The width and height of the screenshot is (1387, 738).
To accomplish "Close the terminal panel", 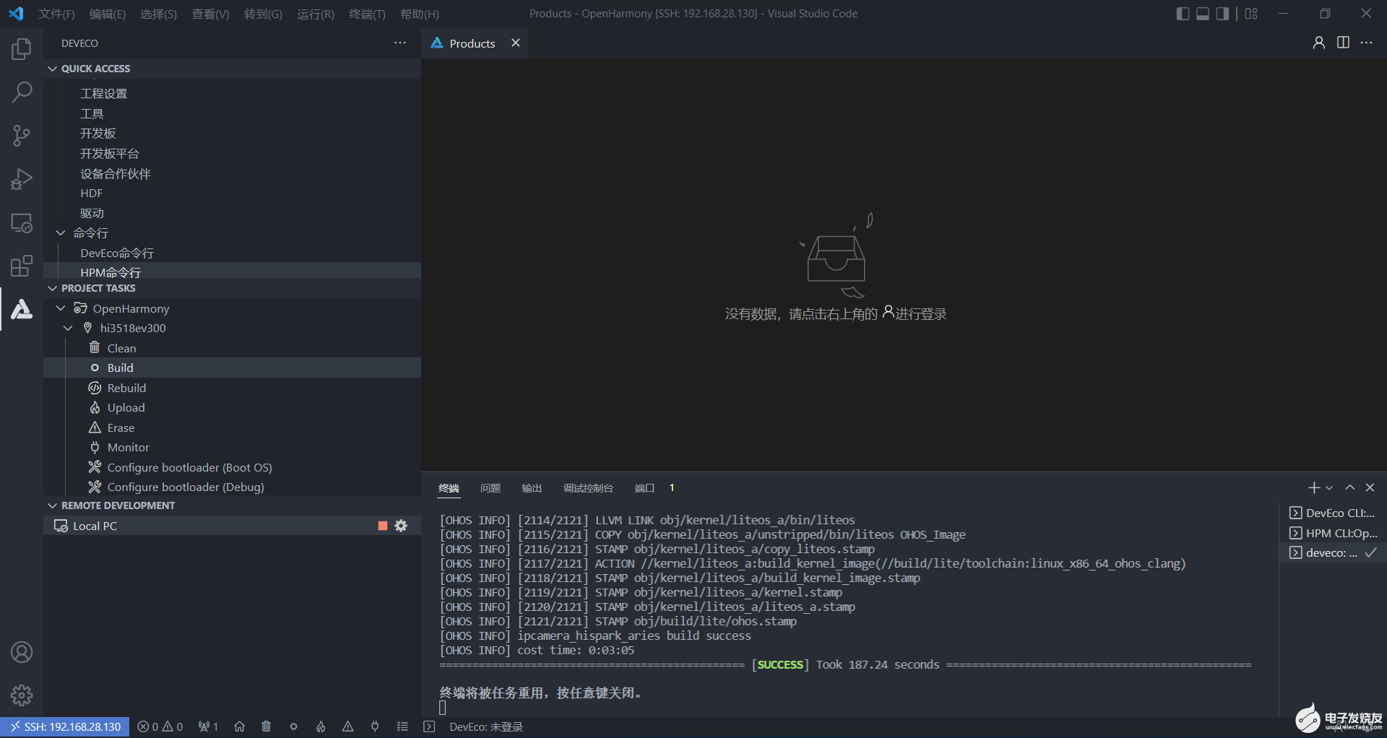I will pos(1370,488).
